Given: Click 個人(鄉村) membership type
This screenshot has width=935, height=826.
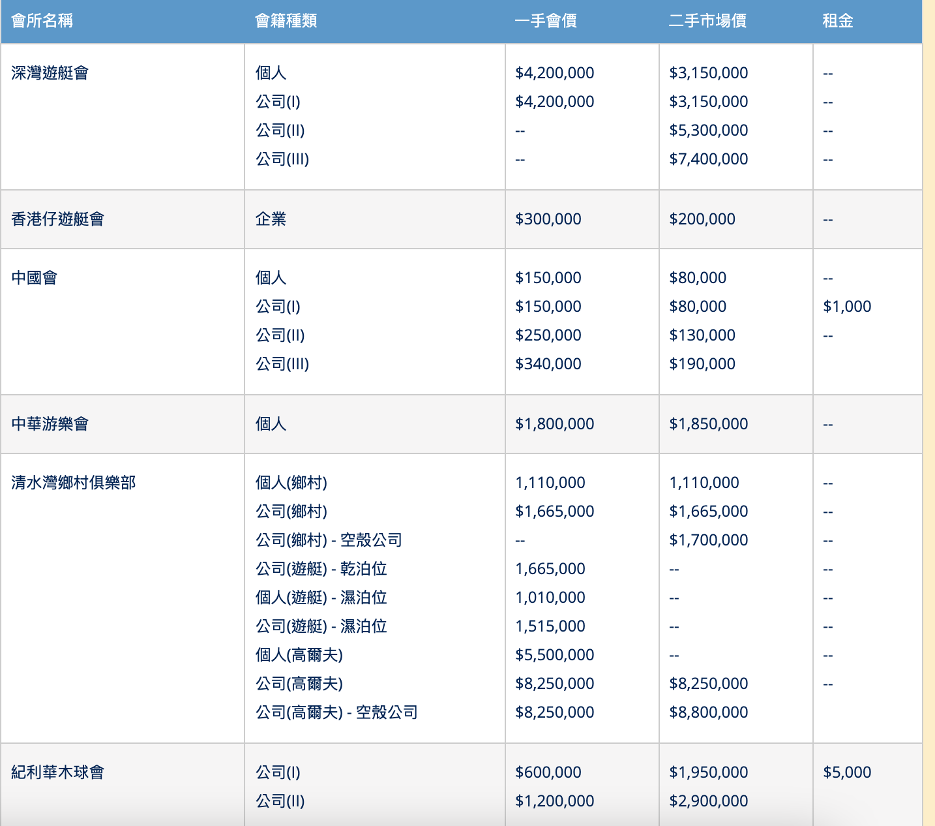Looking at the screenshot, I should point(291,483).
